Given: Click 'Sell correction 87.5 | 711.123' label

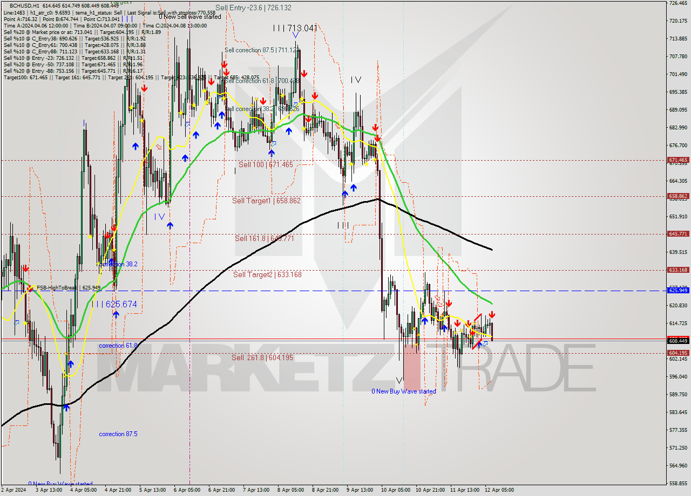Looking at the screenshot, I should click(x=262, y=50).
